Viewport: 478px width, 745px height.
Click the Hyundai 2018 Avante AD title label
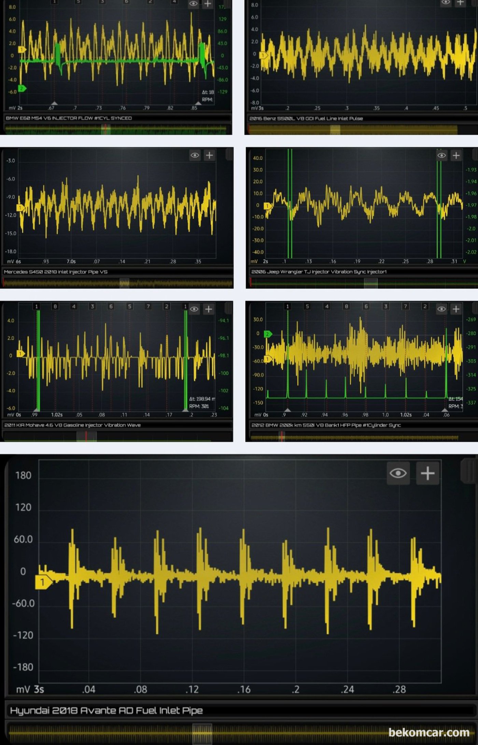[106, 711]
